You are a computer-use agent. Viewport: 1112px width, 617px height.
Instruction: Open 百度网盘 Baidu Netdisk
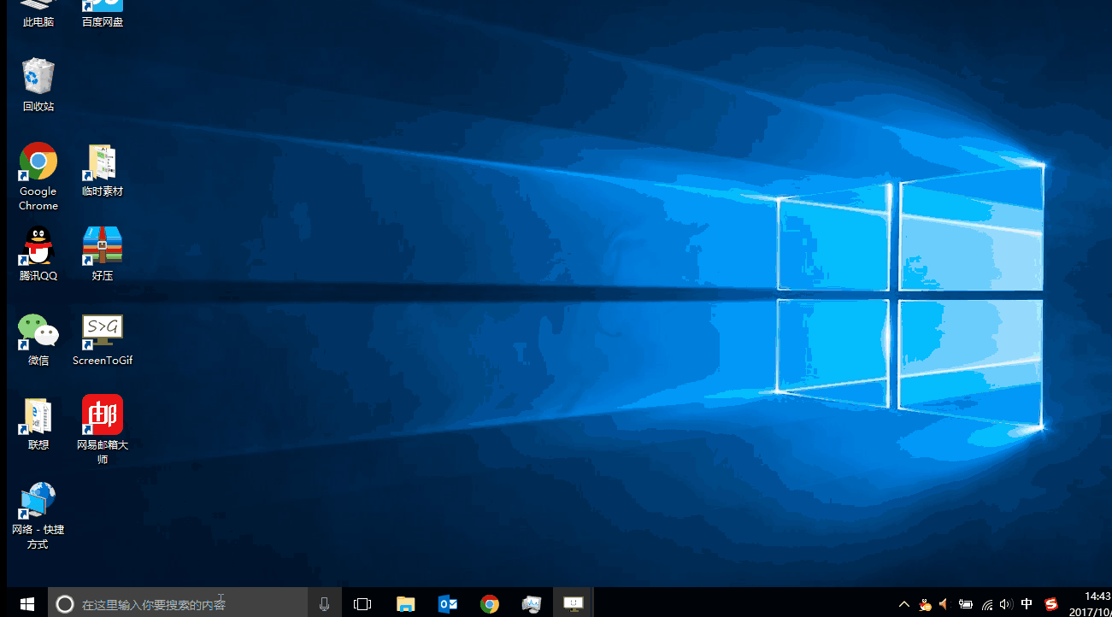(102, 12)
